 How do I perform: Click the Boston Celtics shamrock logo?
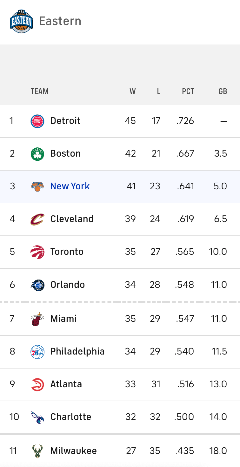click(37, 154)
